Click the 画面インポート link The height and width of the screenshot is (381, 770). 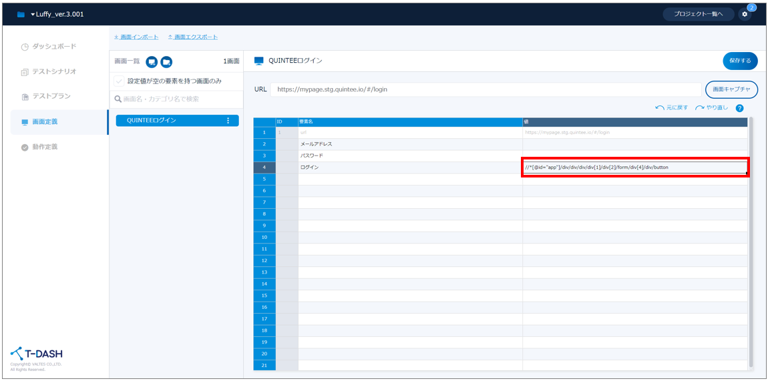point(136,37)
